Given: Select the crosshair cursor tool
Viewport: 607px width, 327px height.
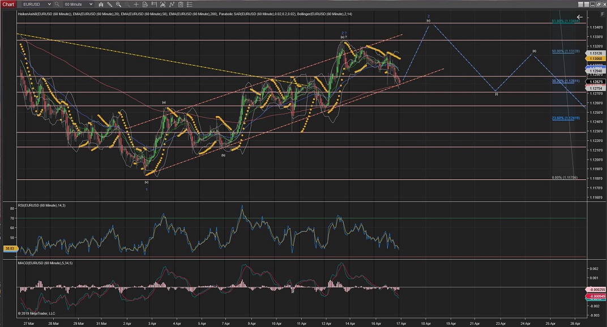Looking at the screenshot, I should 136,4.
